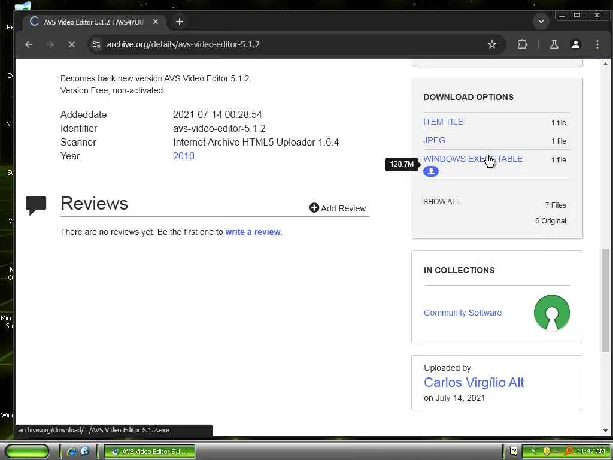This screenshot has width=613, height=460.
Task: Click the IN COLLECTIONS heading
Action: (x=459, y=270)
